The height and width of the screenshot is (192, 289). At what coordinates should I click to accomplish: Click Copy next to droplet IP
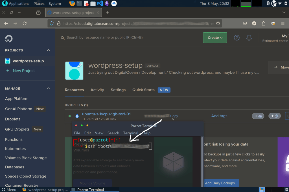coord(174,116)
